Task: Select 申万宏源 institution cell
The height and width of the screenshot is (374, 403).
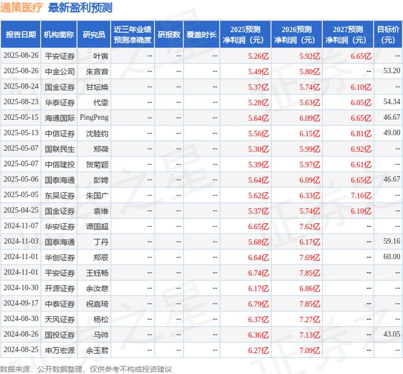Action: tap(60, 350)
